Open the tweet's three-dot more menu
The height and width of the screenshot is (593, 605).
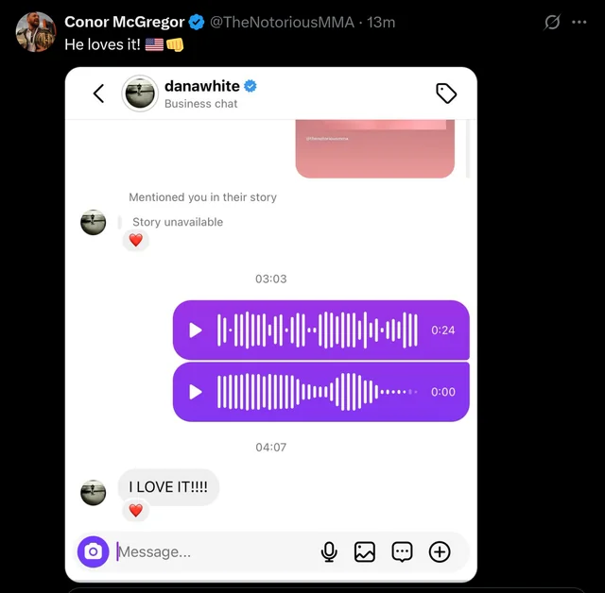click(579, 22)
